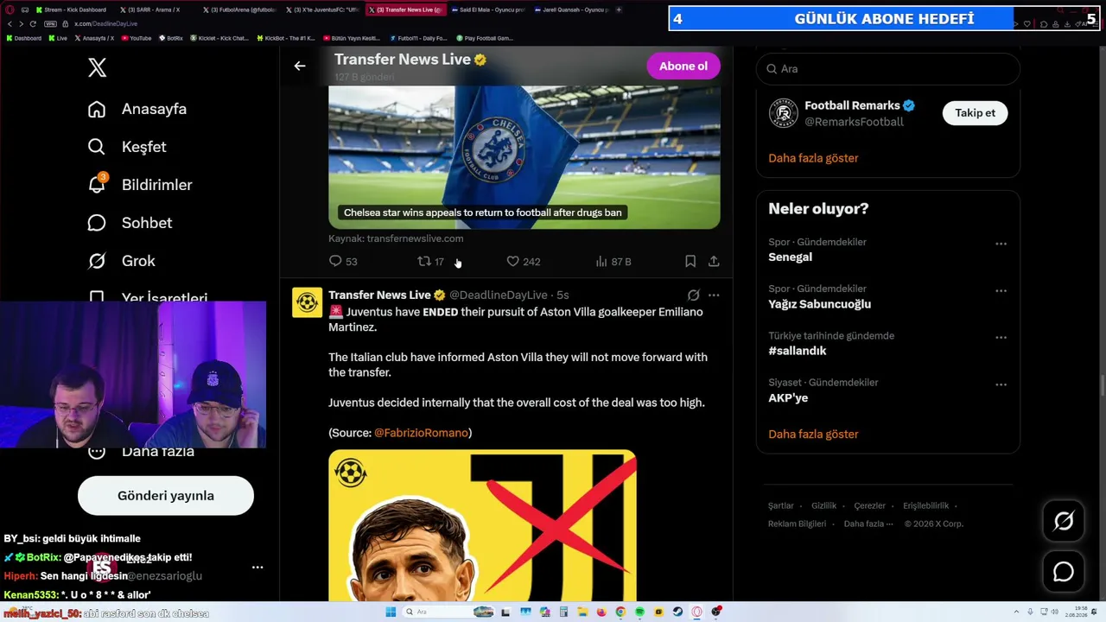
Task: Open more options for Senegal trend
Action: pos(1001,244)
